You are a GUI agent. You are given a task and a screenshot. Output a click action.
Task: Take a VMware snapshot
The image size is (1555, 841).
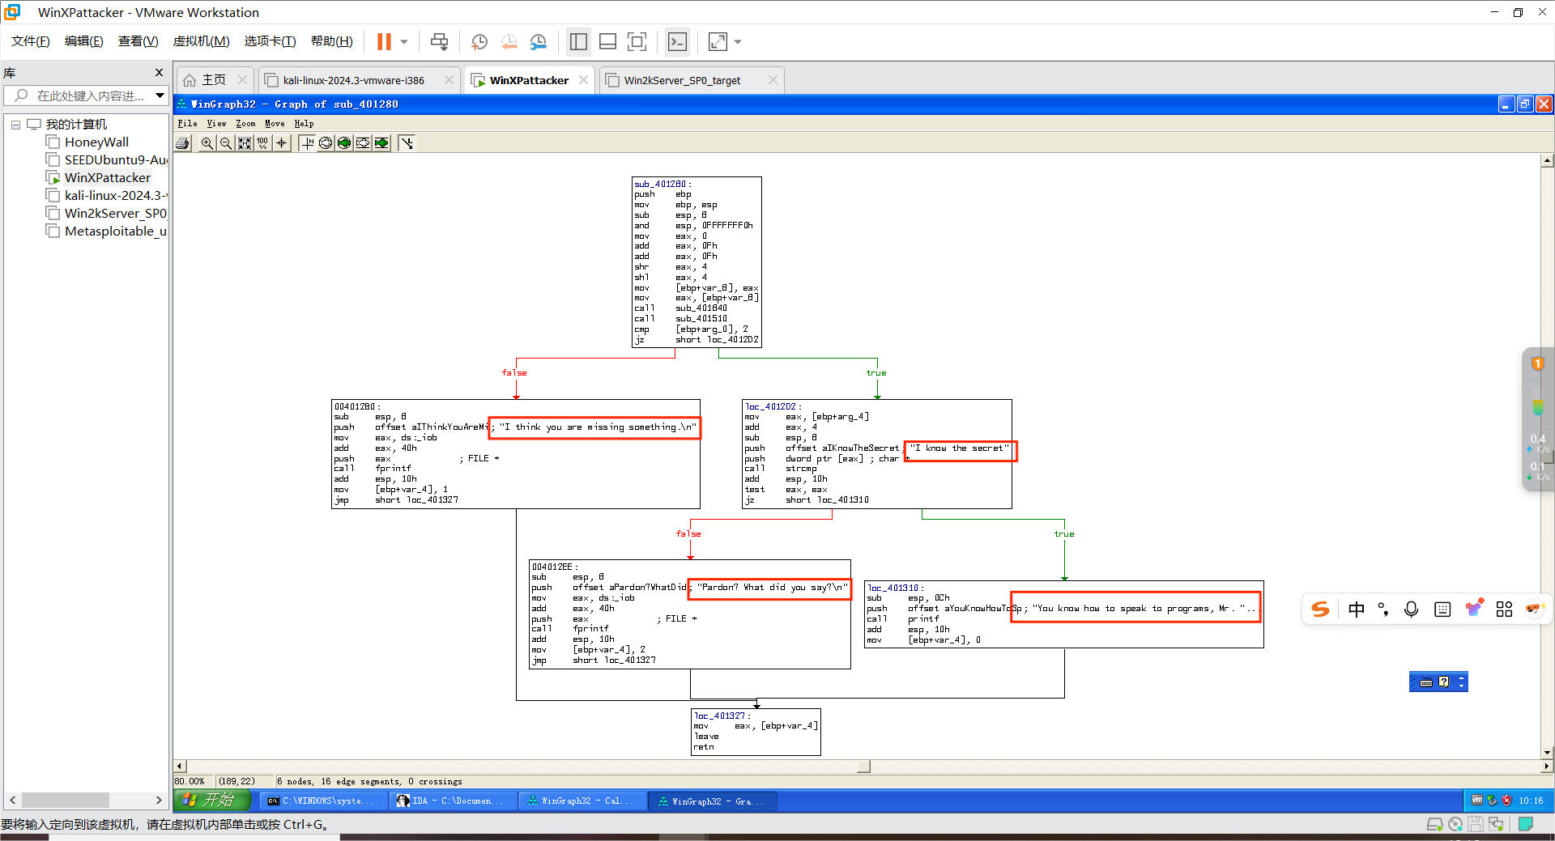point(479,42)
